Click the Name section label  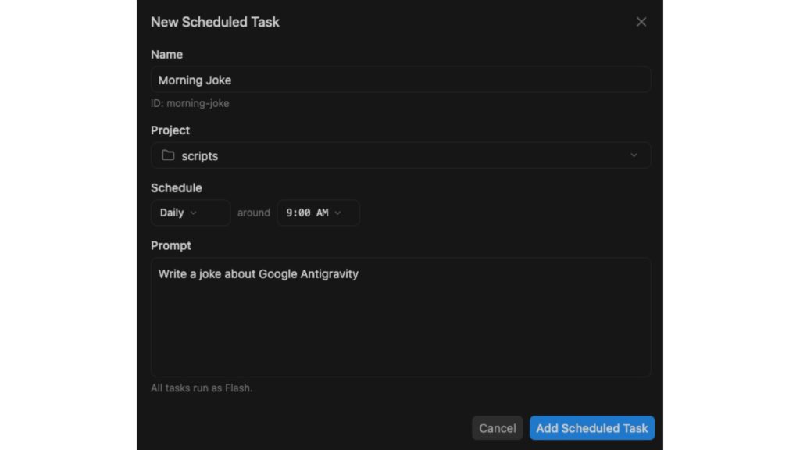[x=166, y=54]
